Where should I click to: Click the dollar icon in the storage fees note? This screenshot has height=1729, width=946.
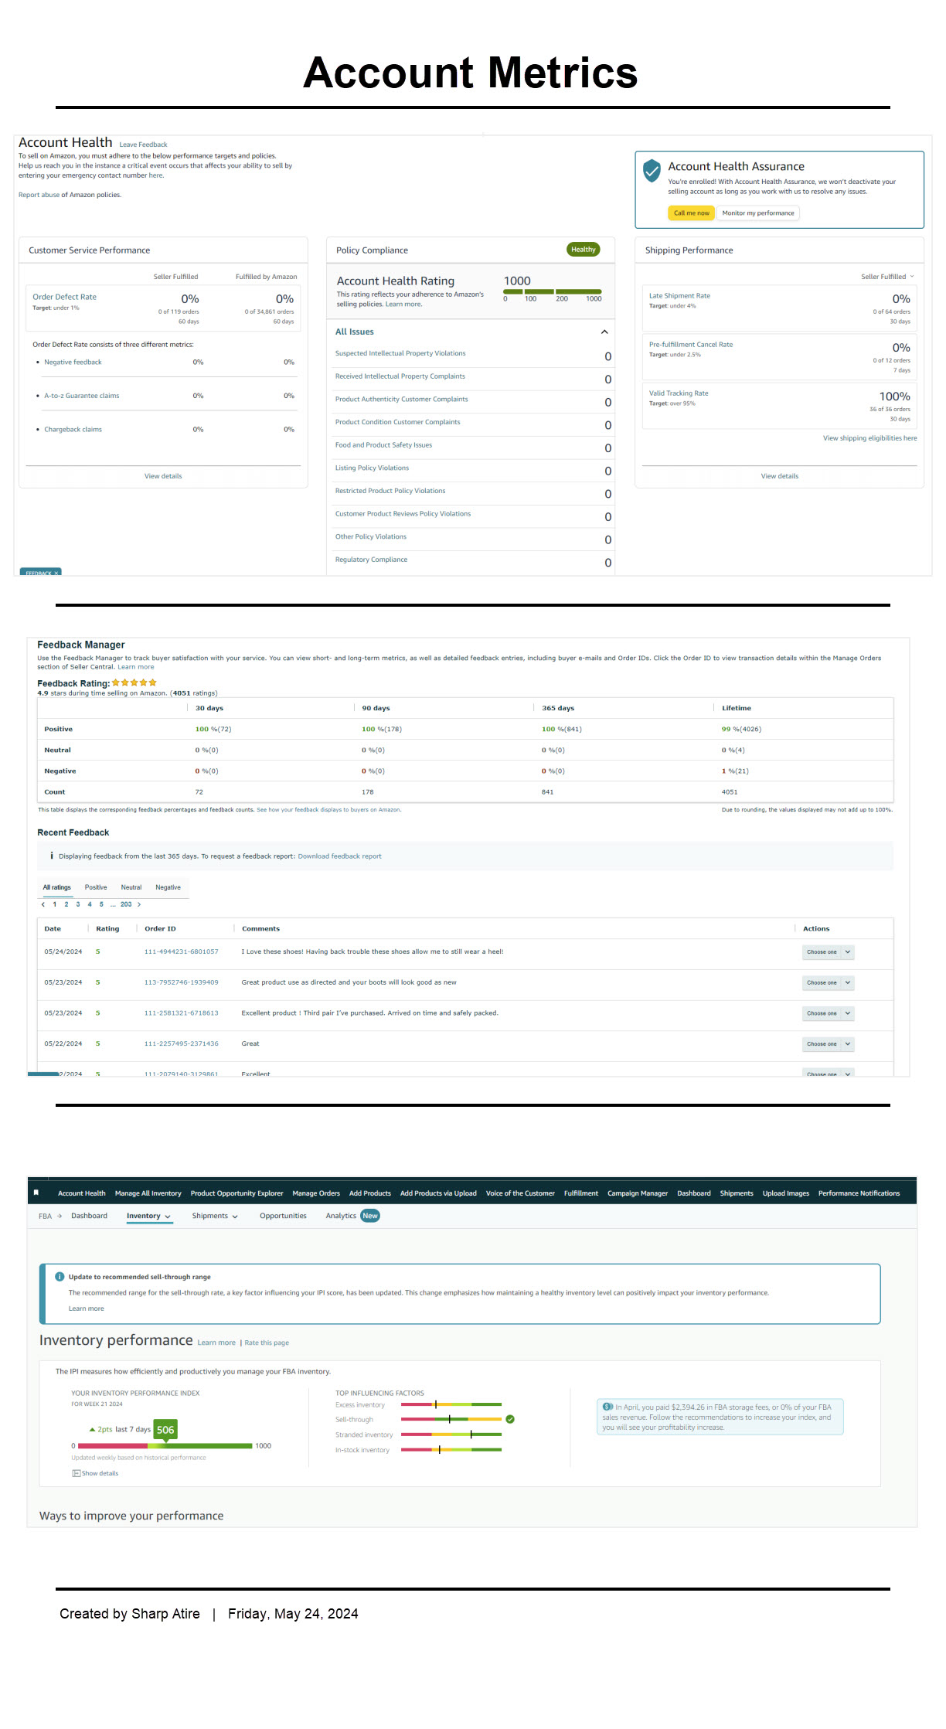point(607,1407)
